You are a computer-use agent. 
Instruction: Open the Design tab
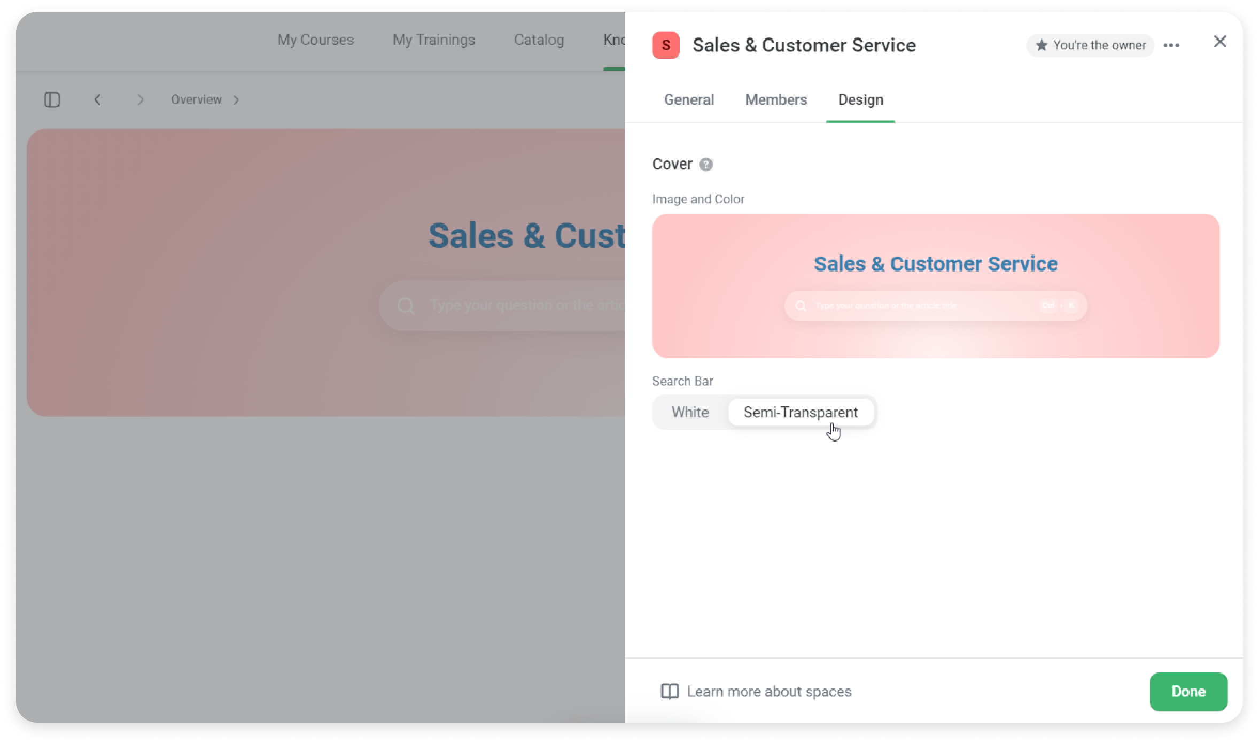(860, 99)
